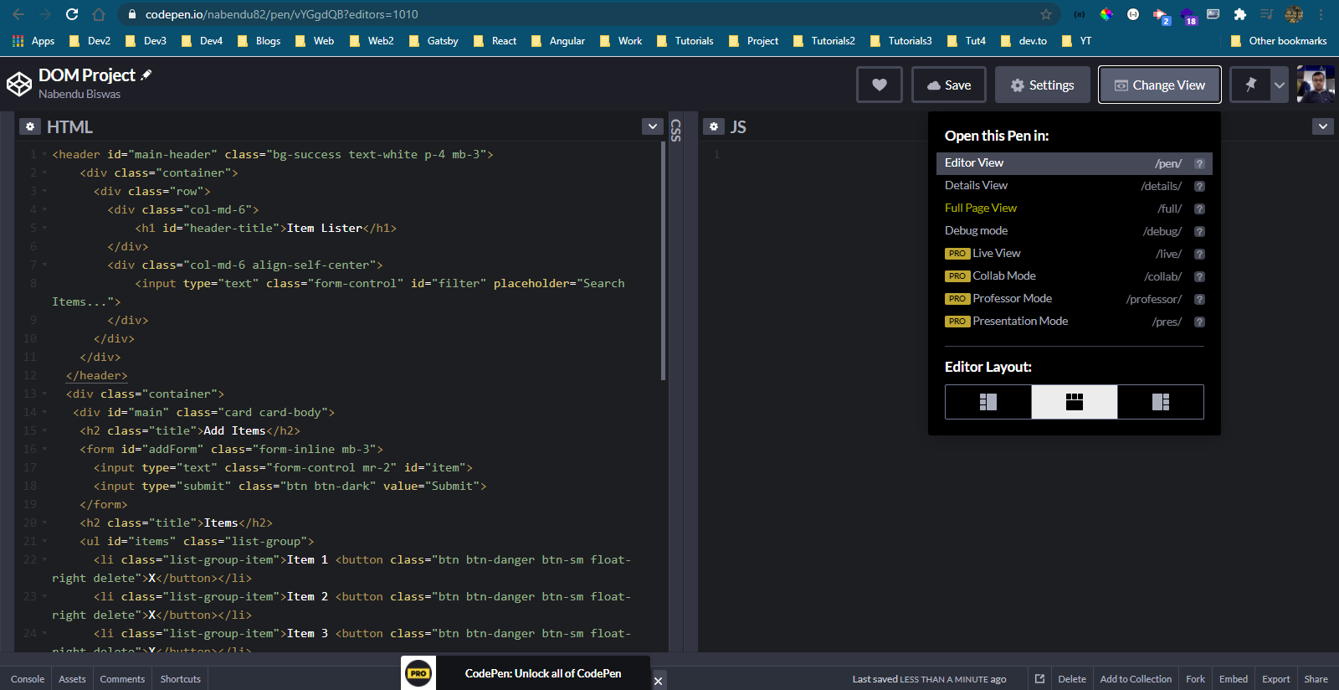This screenshot has width=1339, height=690.
Task: Add pen to Collection
Action: pos(1136,679)
